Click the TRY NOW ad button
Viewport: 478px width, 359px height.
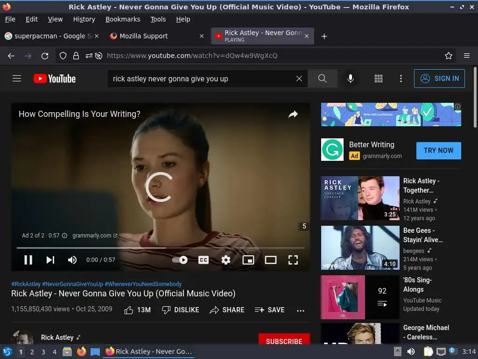[438, 151]
